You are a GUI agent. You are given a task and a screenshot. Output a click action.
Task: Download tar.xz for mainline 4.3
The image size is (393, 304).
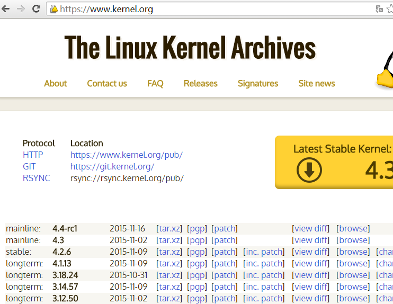click(x=169, y=240)
